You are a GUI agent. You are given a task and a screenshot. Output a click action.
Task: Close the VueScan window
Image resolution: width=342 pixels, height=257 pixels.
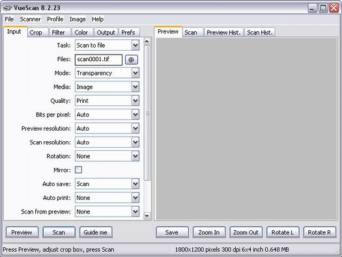(334, 8)
